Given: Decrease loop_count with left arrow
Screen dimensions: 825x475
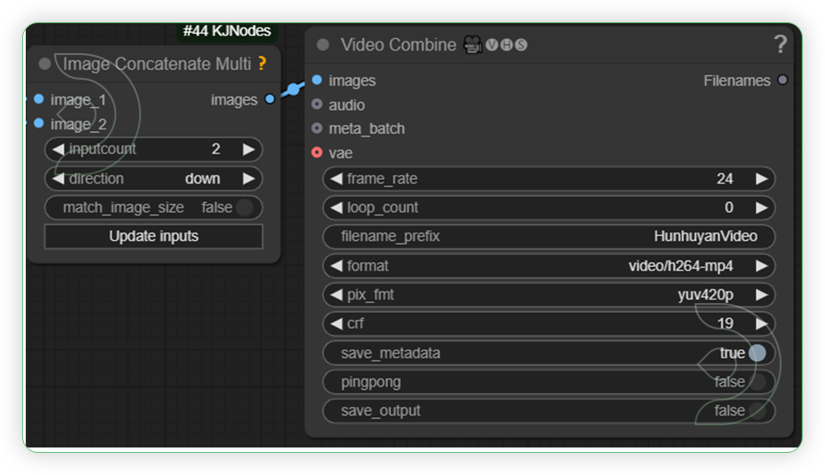Looking at the screenshot, I should 335,207.
